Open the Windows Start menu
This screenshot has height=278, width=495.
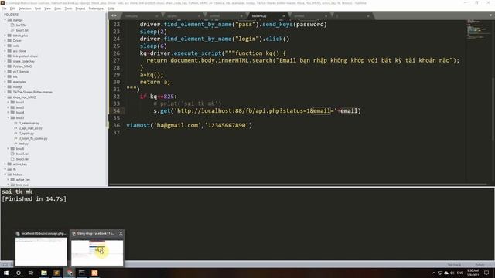(x=6, y=273)
